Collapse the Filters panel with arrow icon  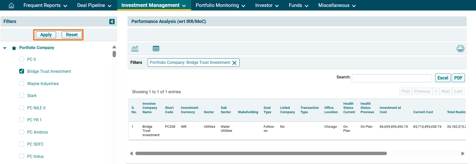coord(112,21)
